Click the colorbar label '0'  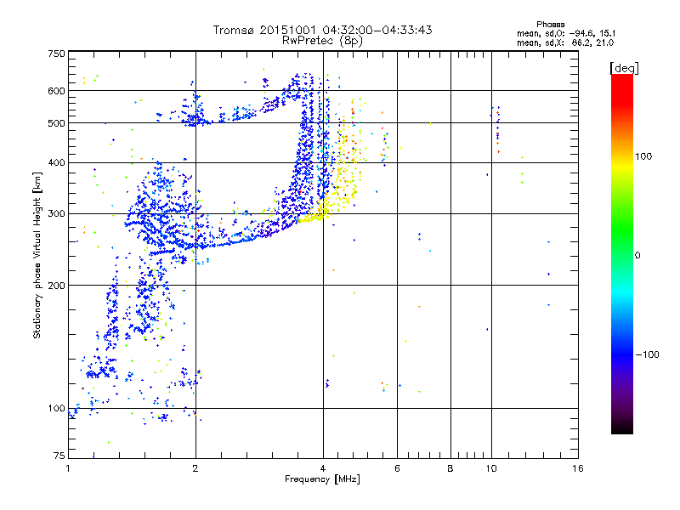tap(637, 256)
